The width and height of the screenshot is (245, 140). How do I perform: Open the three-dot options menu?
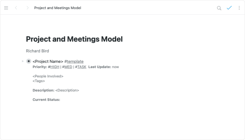[x=239, y=8]
